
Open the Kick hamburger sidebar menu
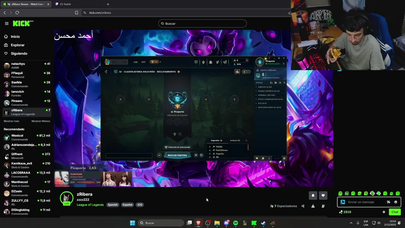[7, 23]
